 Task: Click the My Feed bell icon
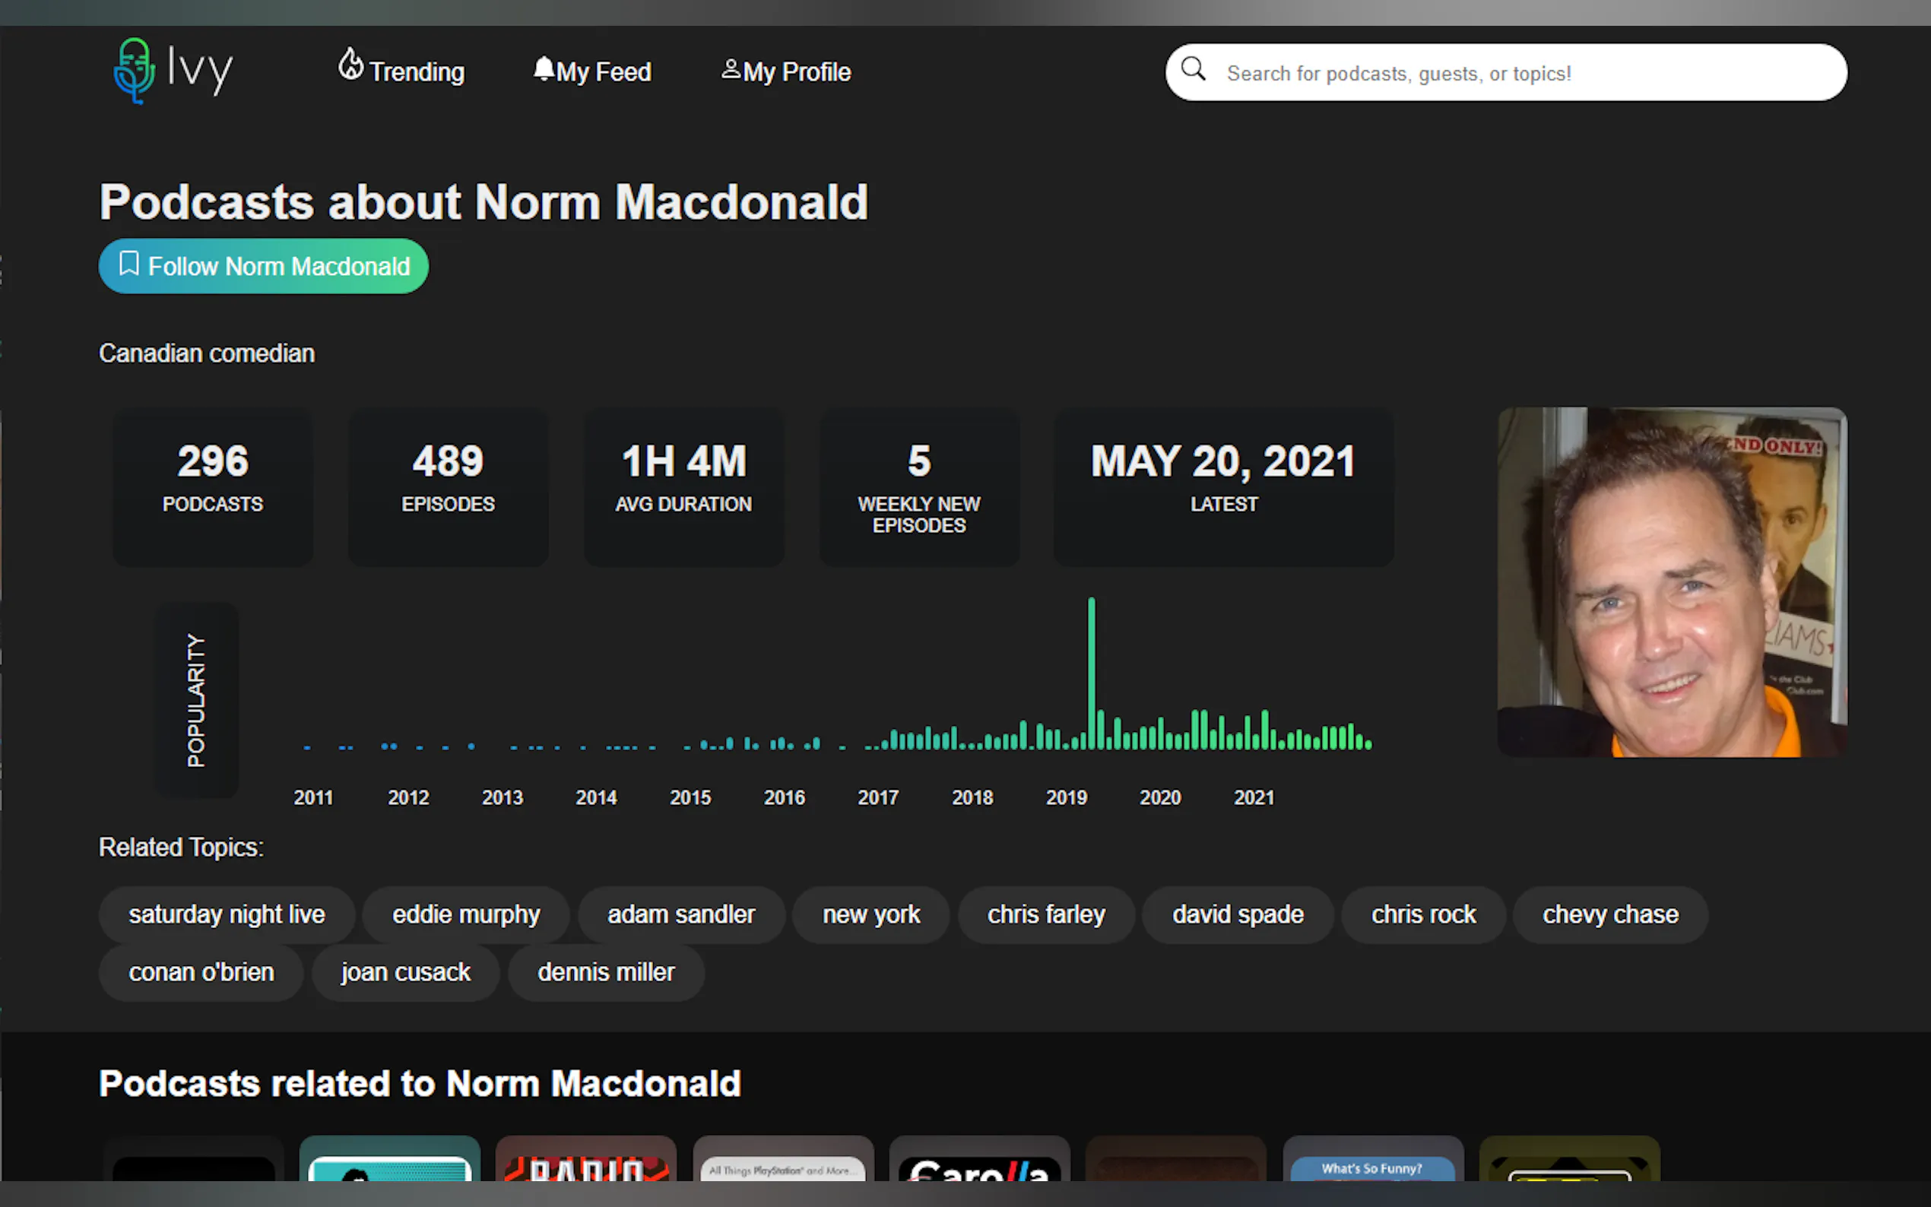pyautogui.click(x=544, y=68)
